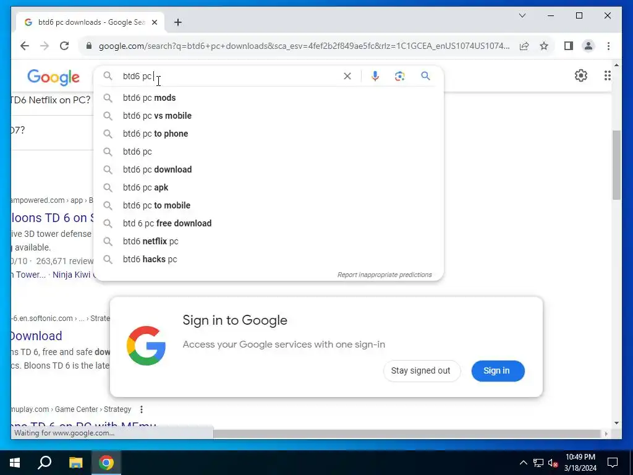The width and height of the screenshot is (633, 475).
Task: Click the blue magnifier search button
Action: (x=425, y=76)
